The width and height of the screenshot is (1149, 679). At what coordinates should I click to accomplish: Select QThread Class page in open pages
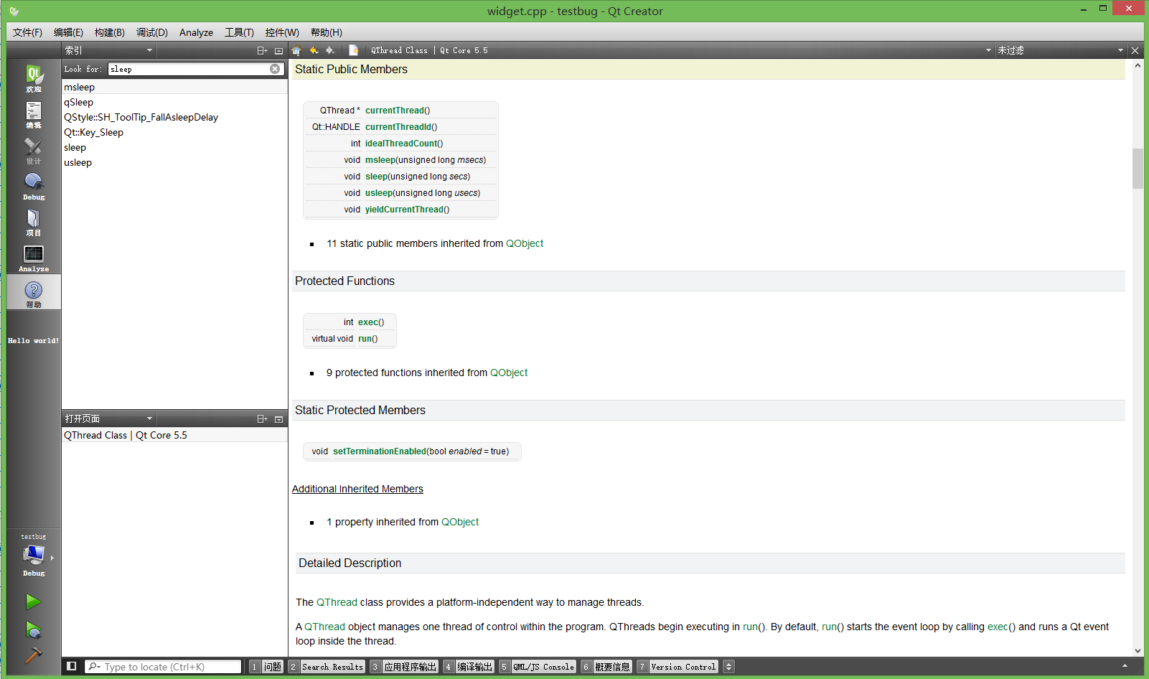174,435
